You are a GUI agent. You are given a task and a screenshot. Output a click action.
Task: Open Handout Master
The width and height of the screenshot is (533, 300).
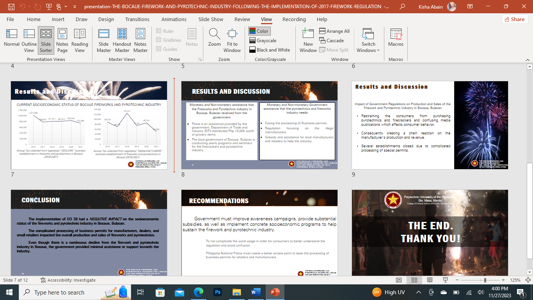(x=122, y=41)
